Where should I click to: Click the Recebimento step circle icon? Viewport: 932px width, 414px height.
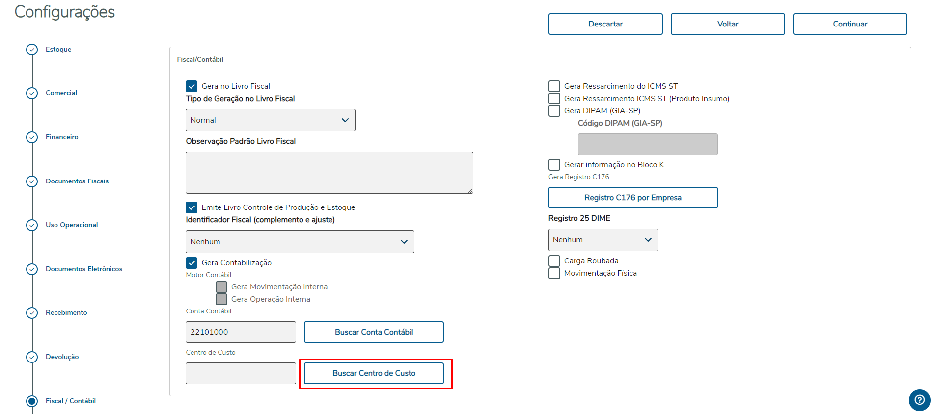(x=32, y=313)
